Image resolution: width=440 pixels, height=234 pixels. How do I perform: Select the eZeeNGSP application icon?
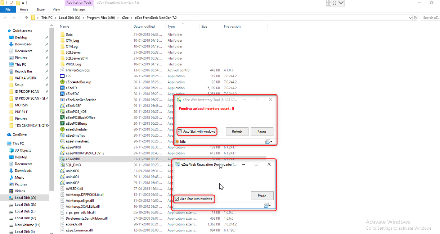coord(62,106)
